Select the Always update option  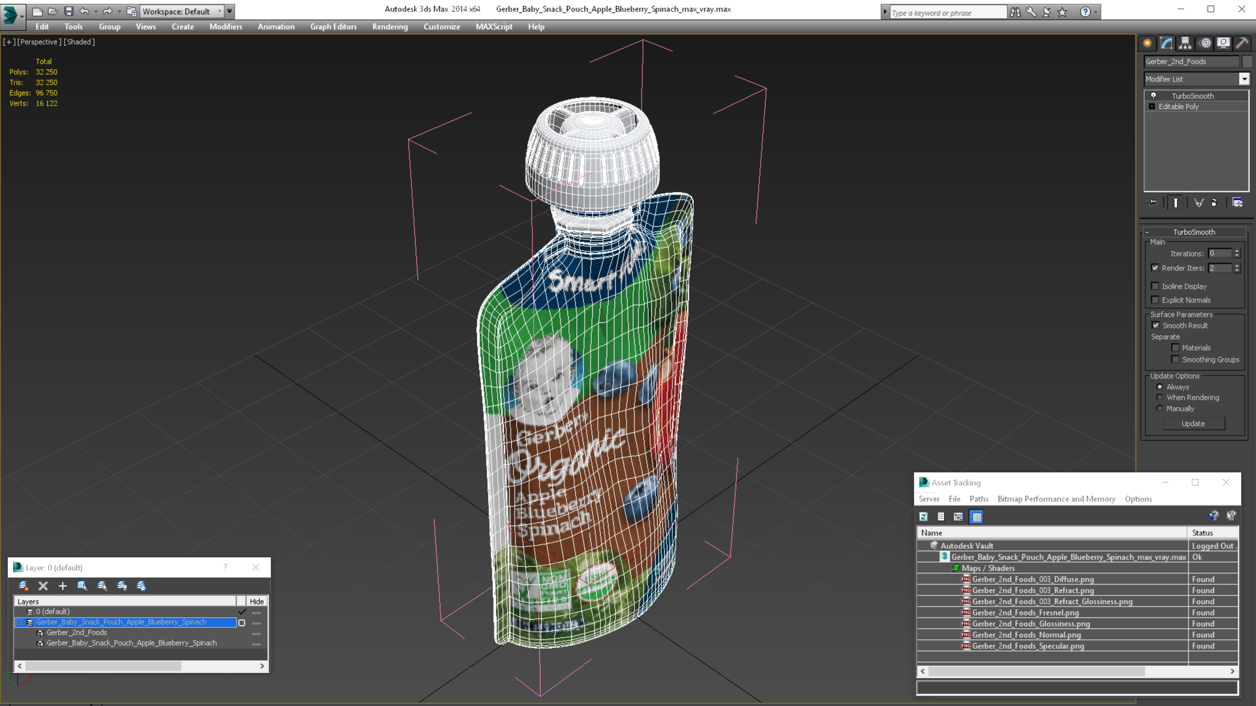point(1160,387)
